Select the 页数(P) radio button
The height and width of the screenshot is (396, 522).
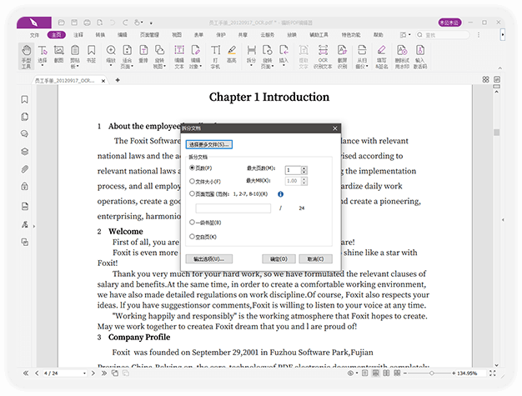point(192,168)
